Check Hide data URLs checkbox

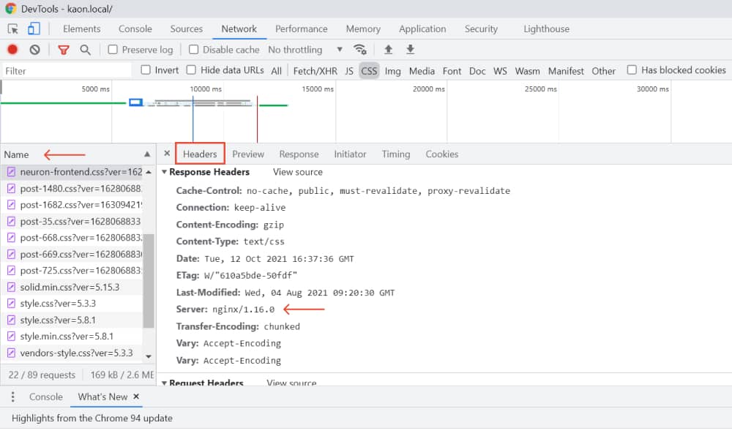click(x=191, y=70)
